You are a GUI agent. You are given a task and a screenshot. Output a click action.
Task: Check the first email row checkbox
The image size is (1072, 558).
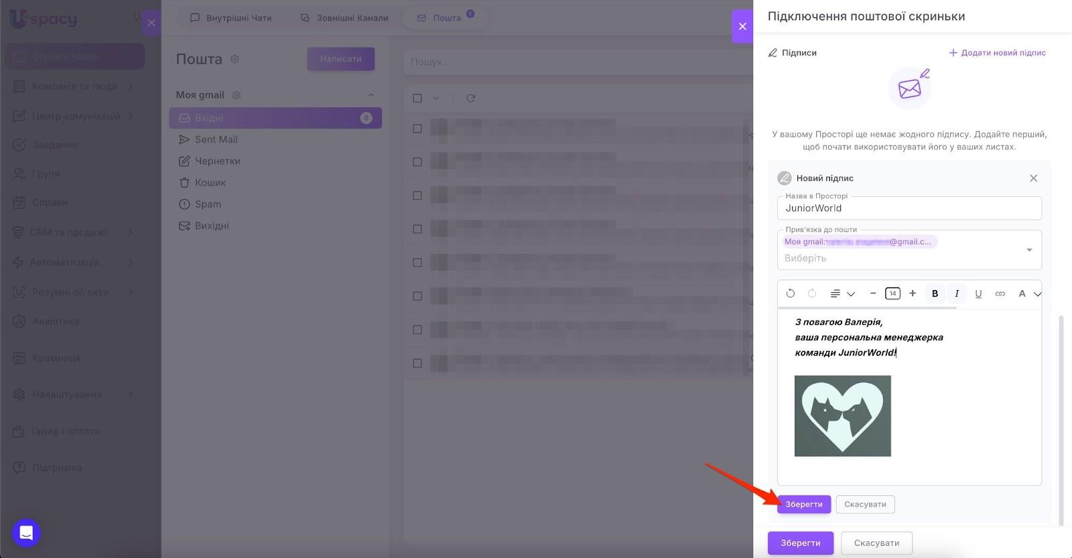[x=417, y=129]
